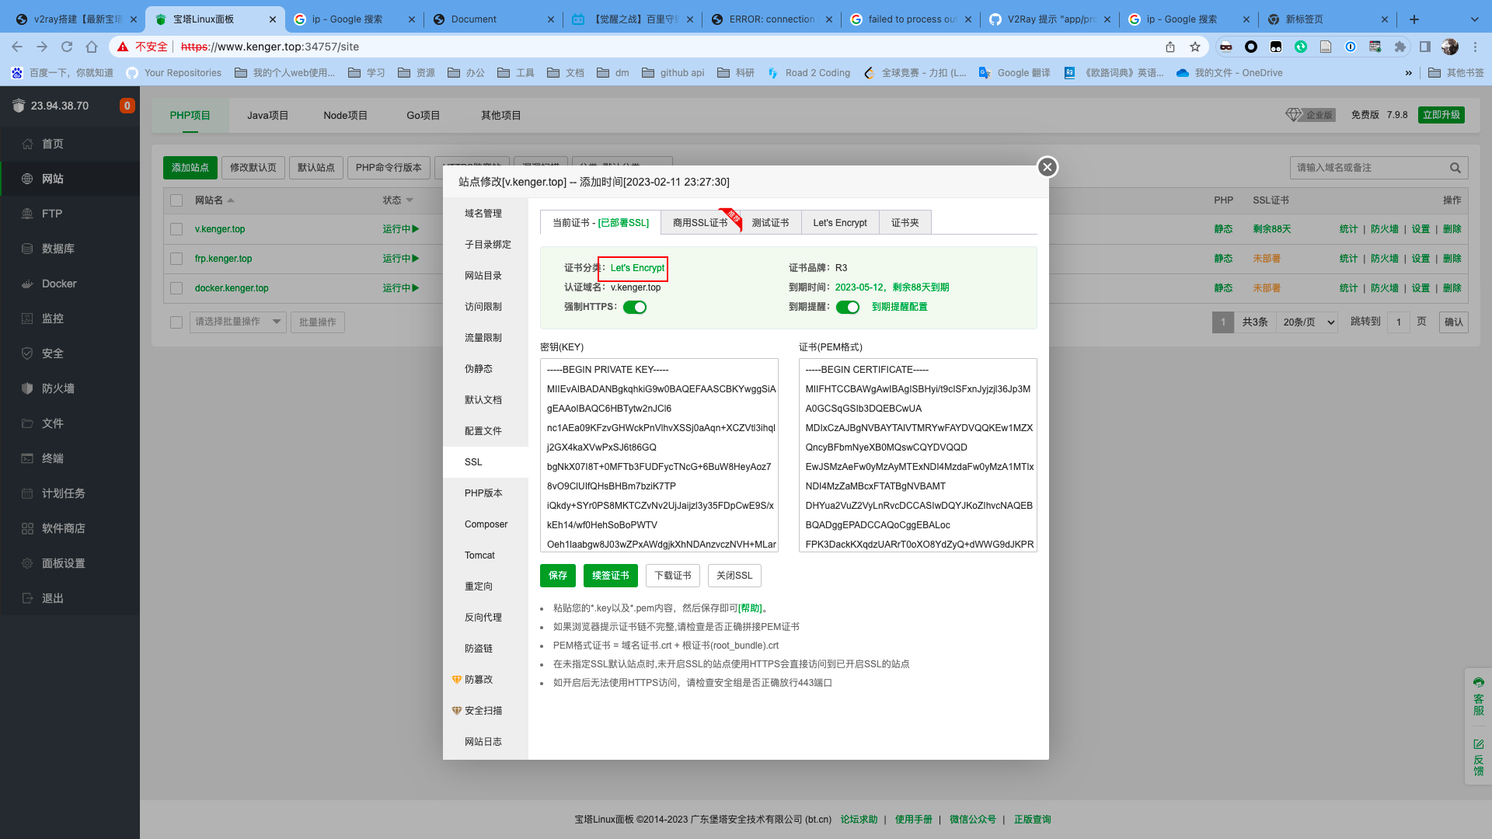
Task: Click the browser bookmark star icon
Action: coord(1194,47)
